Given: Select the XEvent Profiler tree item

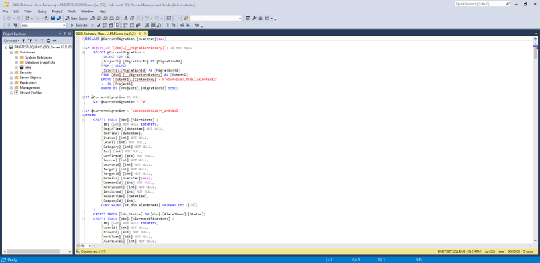Looking at the screenshot, I should [31, 93].
